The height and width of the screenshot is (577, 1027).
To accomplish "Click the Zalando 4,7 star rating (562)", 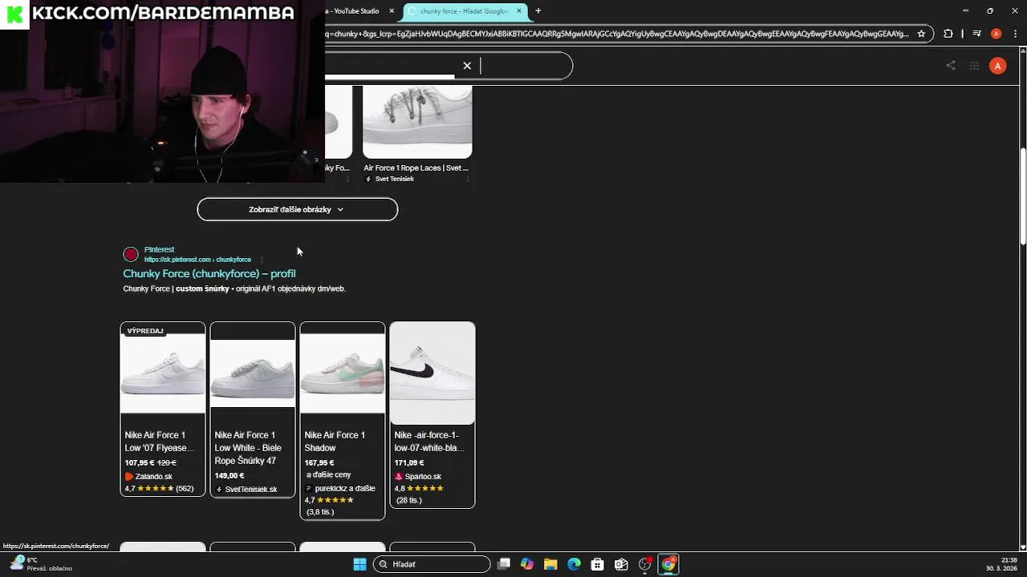I will tap(159, 489).
